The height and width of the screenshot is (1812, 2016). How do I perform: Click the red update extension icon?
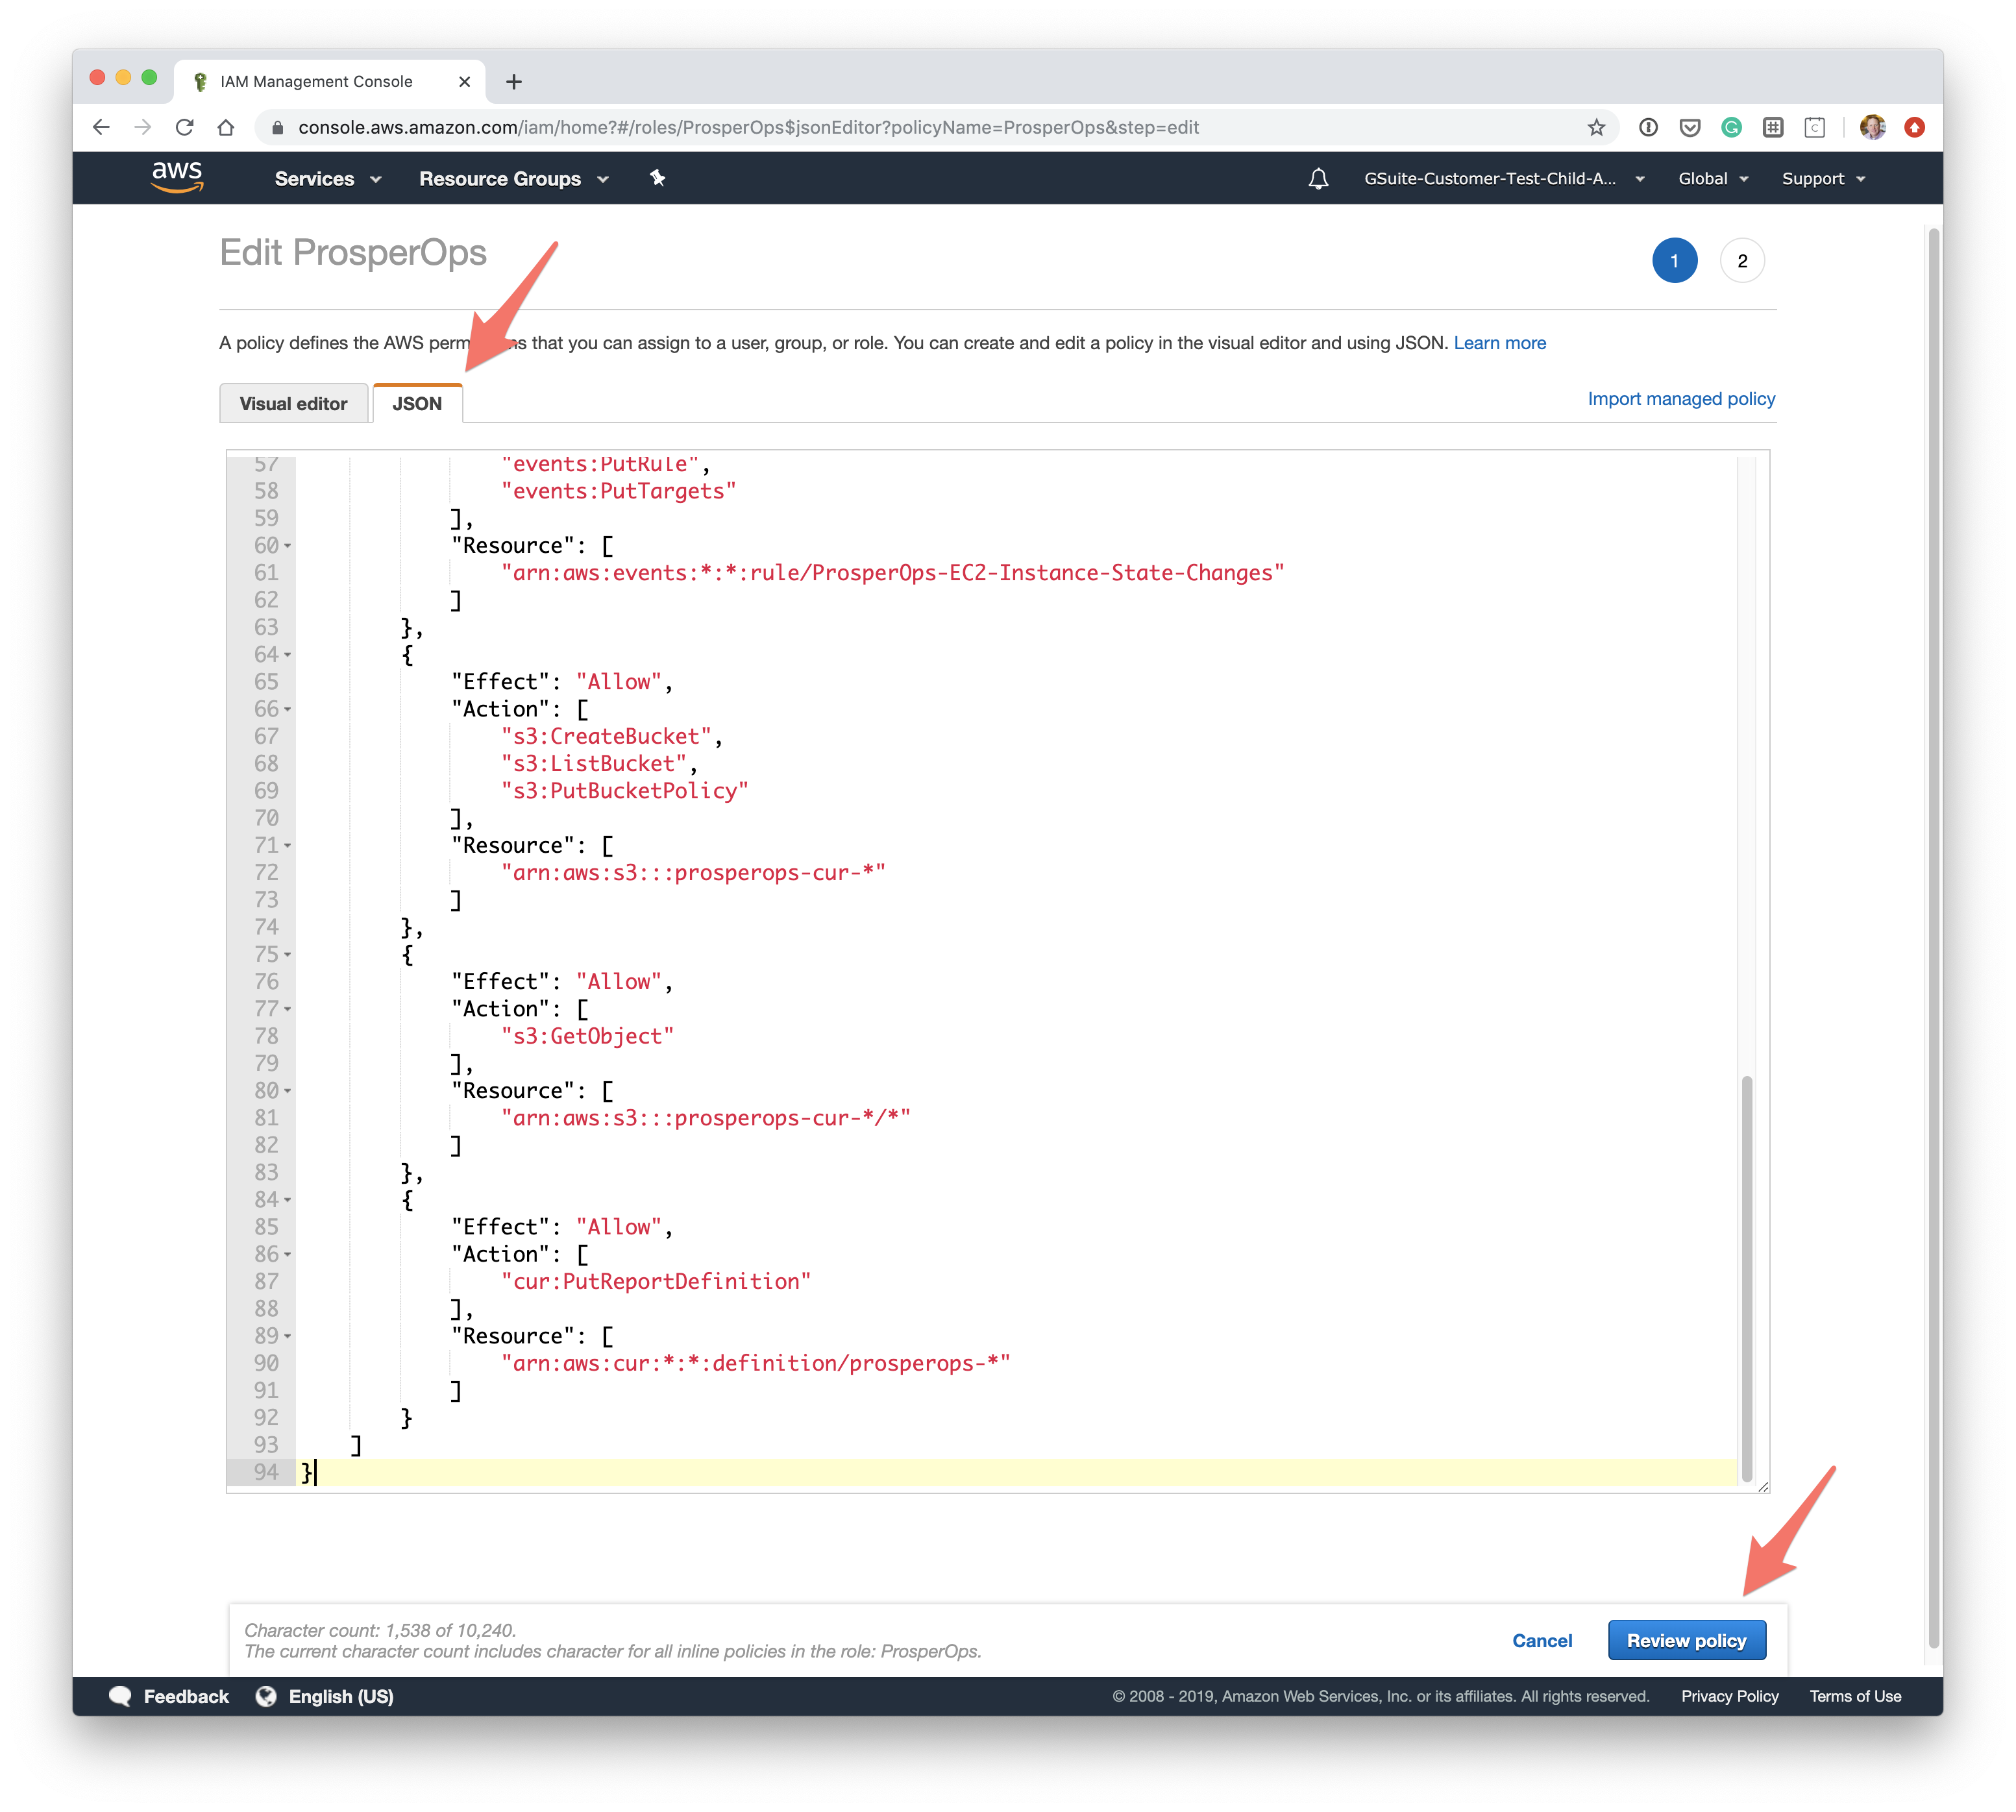pyautogui.click(x=1915, y=127)
